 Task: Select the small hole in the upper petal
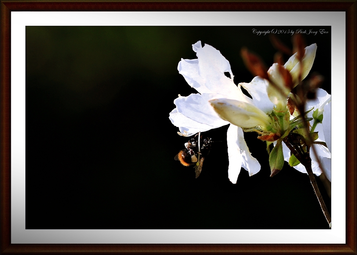(x=228, y=74)
